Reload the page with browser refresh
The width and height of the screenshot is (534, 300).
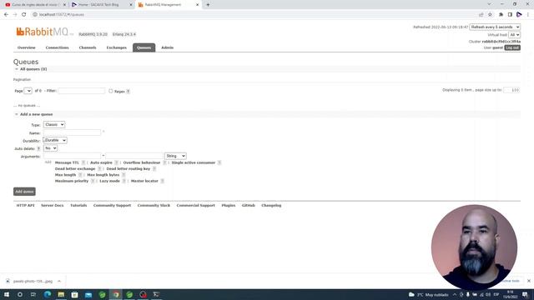(x=24, y=15)
